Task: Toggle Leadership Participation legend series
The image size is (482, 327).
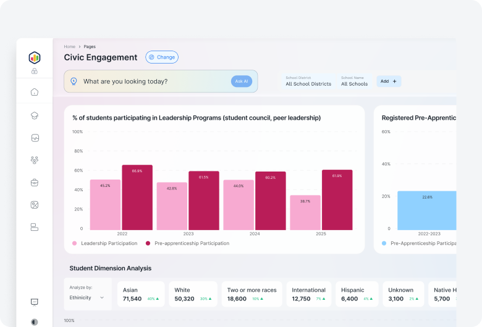Action: pos(104,243)
